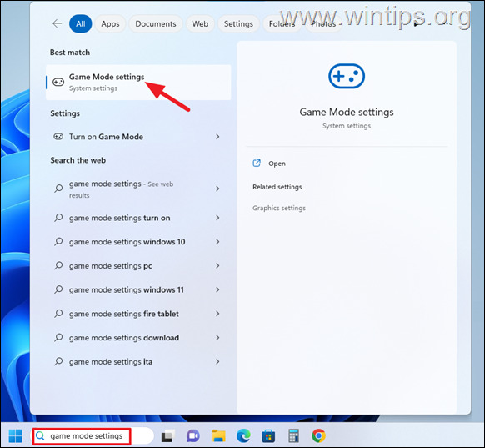Click the taskbar search box
The width and height of the screenshot is (485, 448).
click(x=93, y=436)
